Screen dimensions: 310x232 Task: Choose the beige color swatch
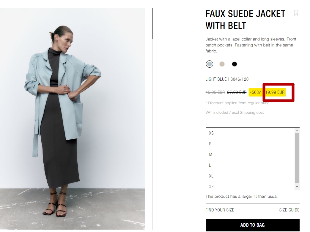coord(222,64)
